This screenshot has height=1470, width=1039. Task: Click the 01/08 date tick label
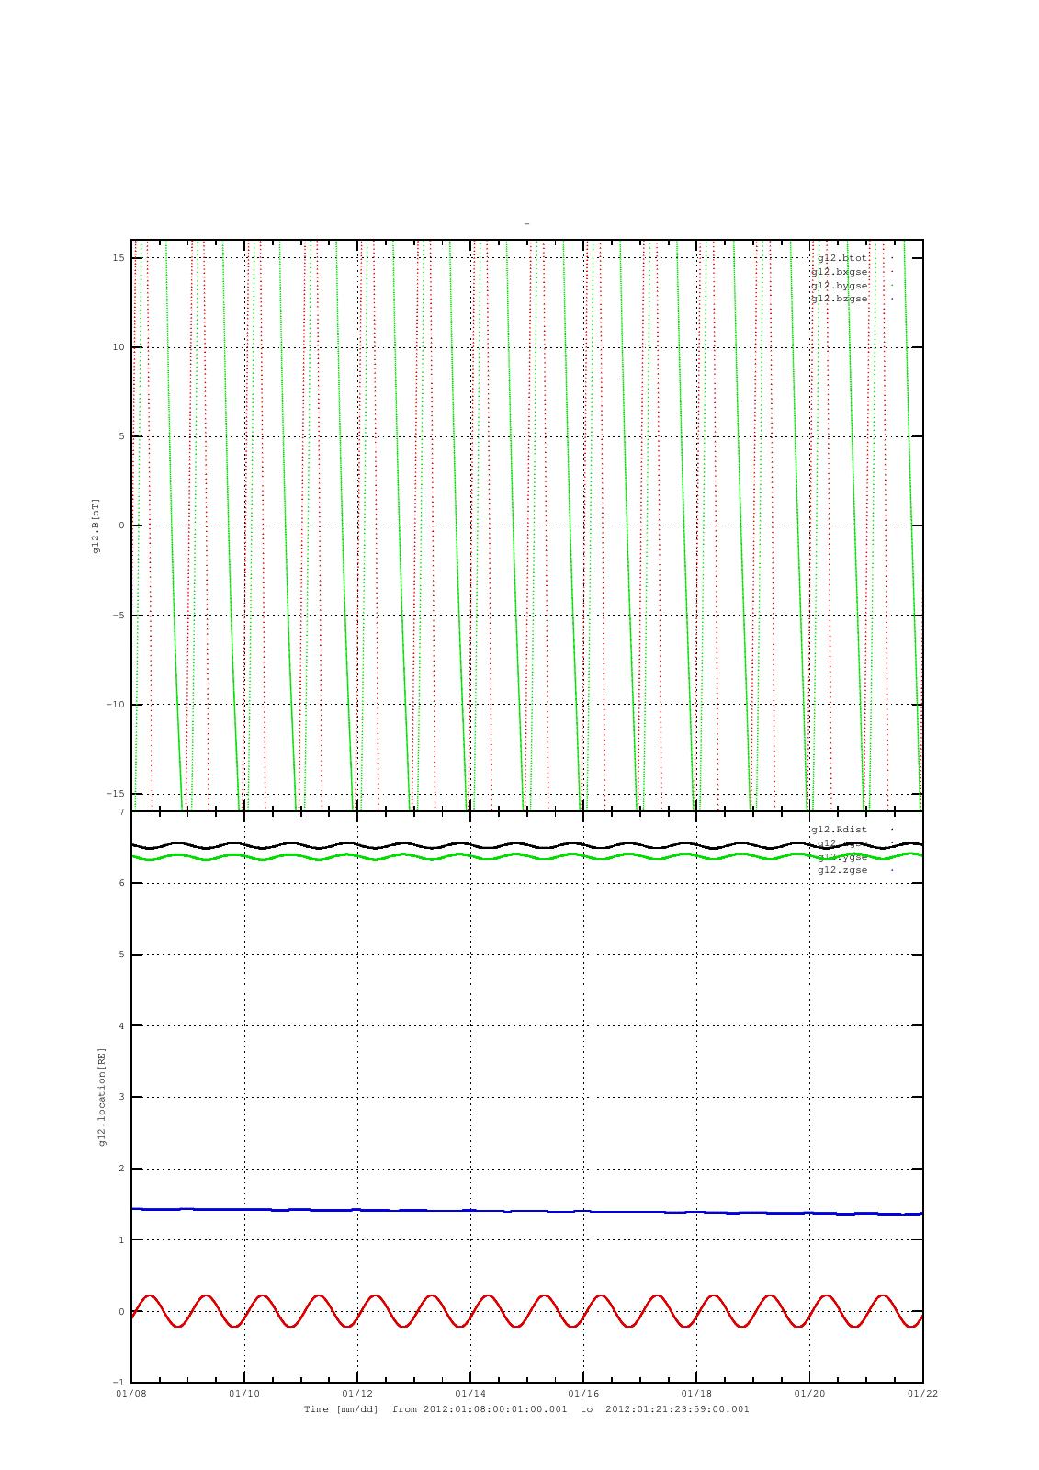pyautogui.click(x=130, y=1393)
